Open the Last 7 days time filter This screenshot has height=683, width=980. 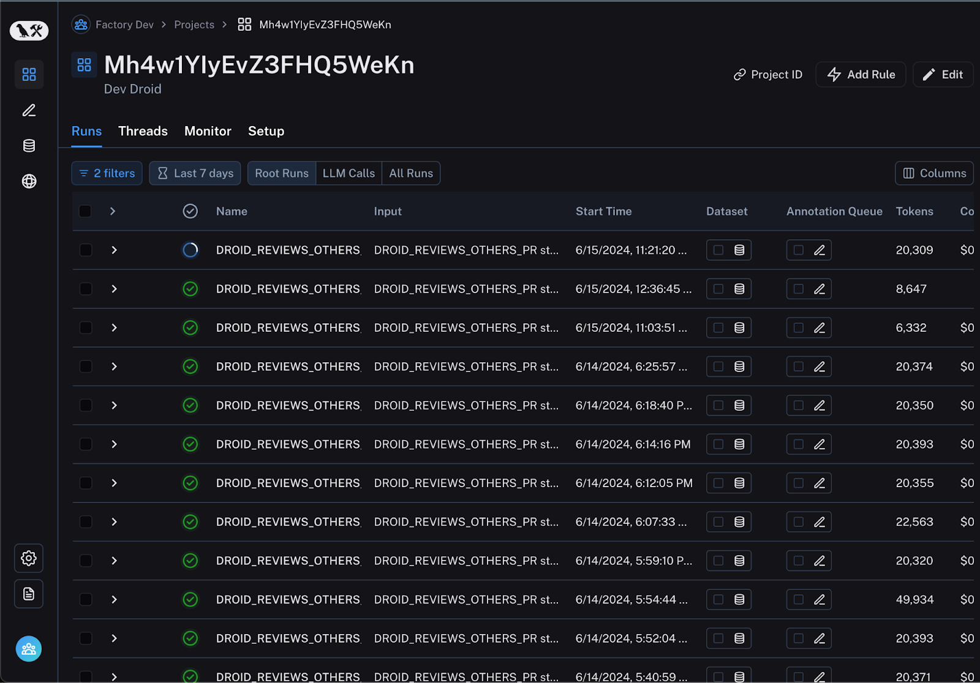coord(195,173)
